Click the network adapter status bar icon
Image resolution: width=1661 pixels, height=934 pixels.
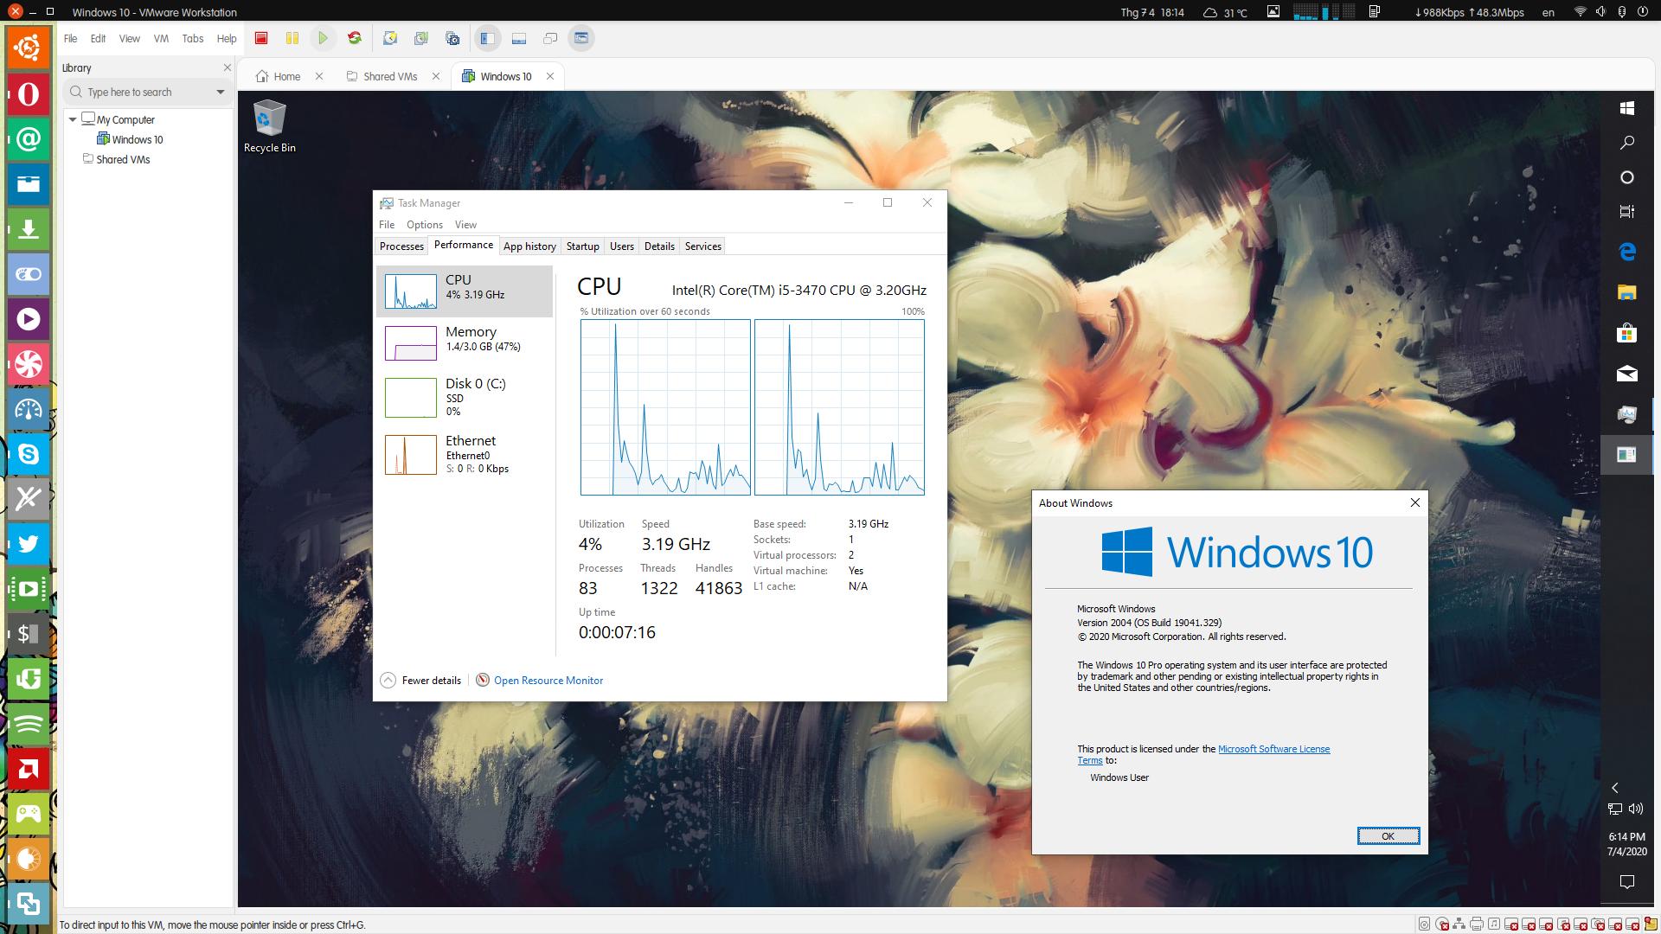click(x=1459, y=924)
